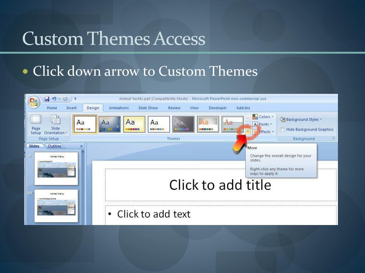The width and height of the screenshot is (365, 273).
Task: Save the presentation with the floppy icon
Action: point(47,99)
